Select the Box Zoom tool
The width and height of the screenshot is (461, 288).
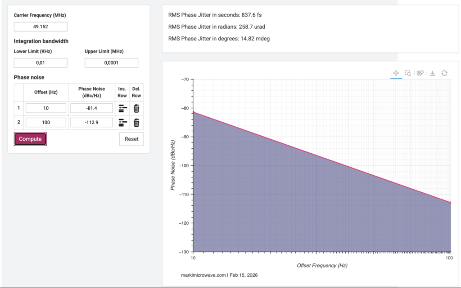coord(408,73)
